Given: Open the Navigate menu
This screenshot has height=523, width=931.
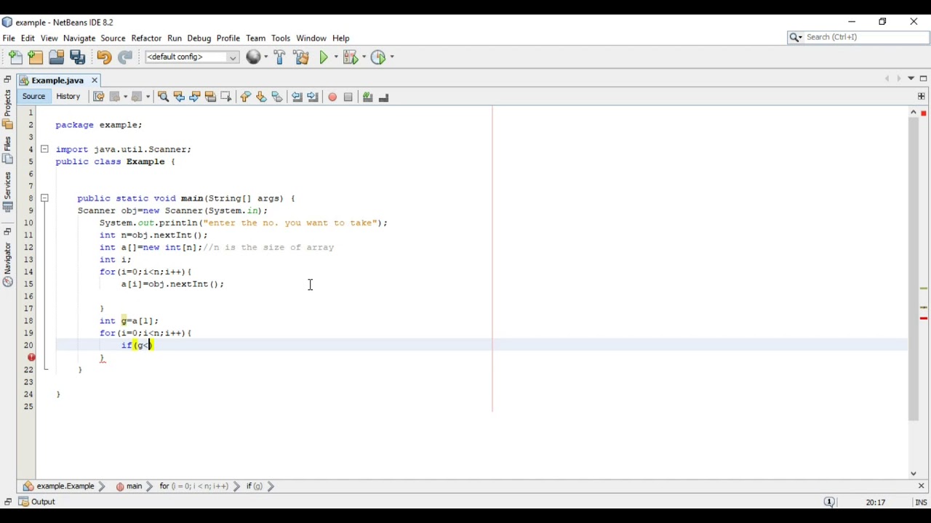Looking at the screenshot, I should tap(79, 38).
